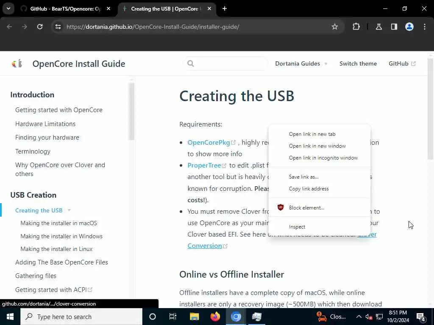
Task: Open Chrome Labs flask icon
Action: (378, 27)
